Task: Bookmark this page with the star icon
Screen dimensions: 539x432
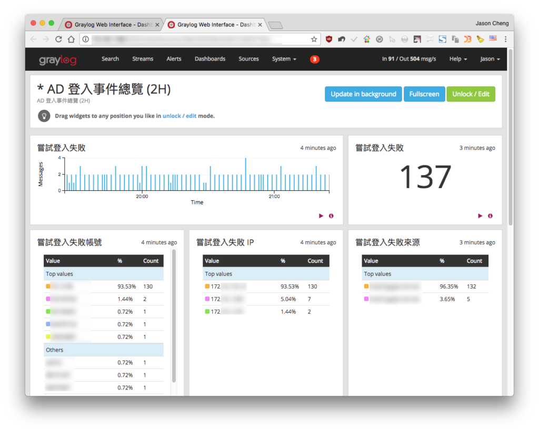Action: pyautogui.click(x=314, y=39)
